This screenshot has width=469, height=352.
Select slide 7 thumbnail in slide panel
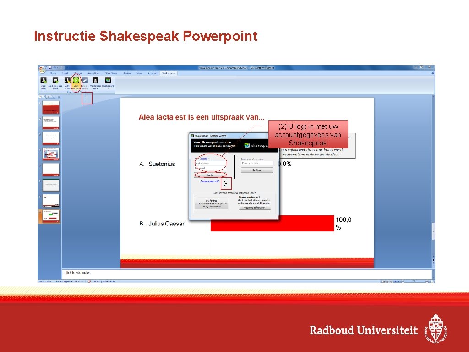pyautogui.click(x=51, y=201)
